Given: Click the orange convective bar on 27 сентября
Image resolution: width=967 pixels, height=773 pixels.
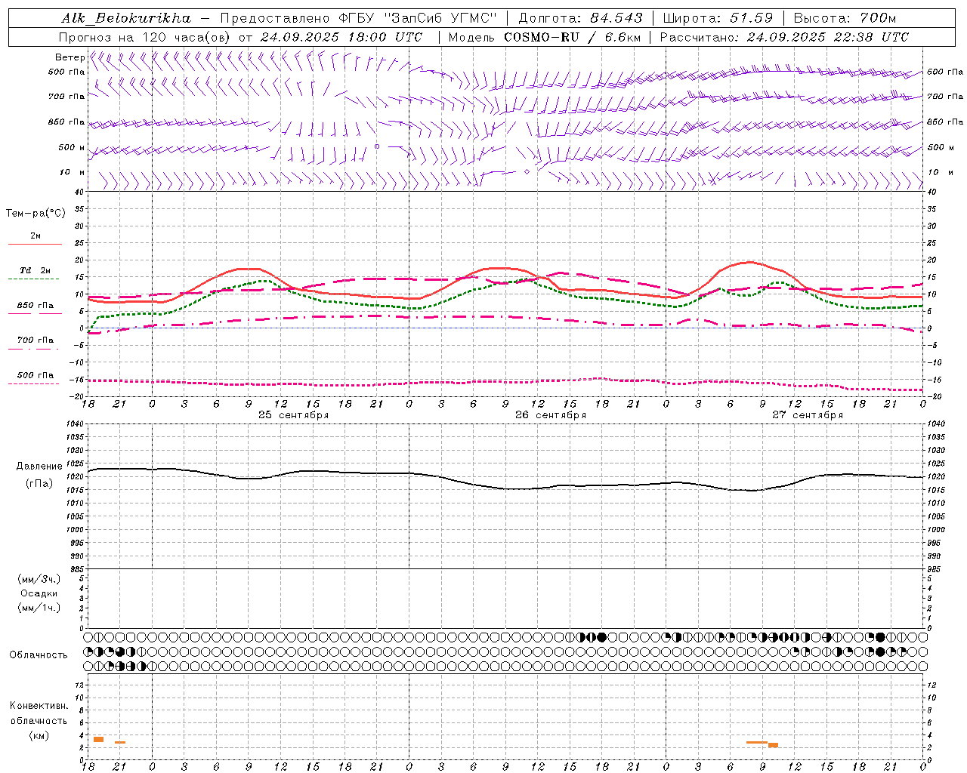Looking at the screenshot, I should tap(757, 742).
